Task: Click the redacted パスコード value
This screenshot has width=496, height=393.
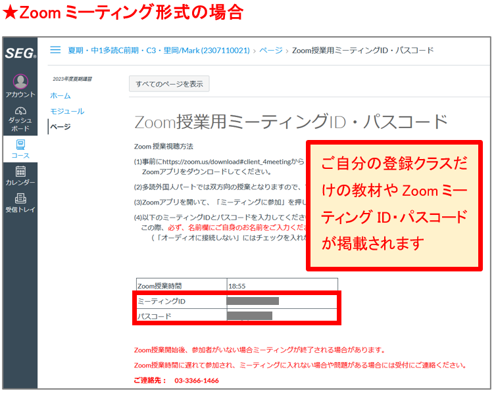Action: click(249, 316)
